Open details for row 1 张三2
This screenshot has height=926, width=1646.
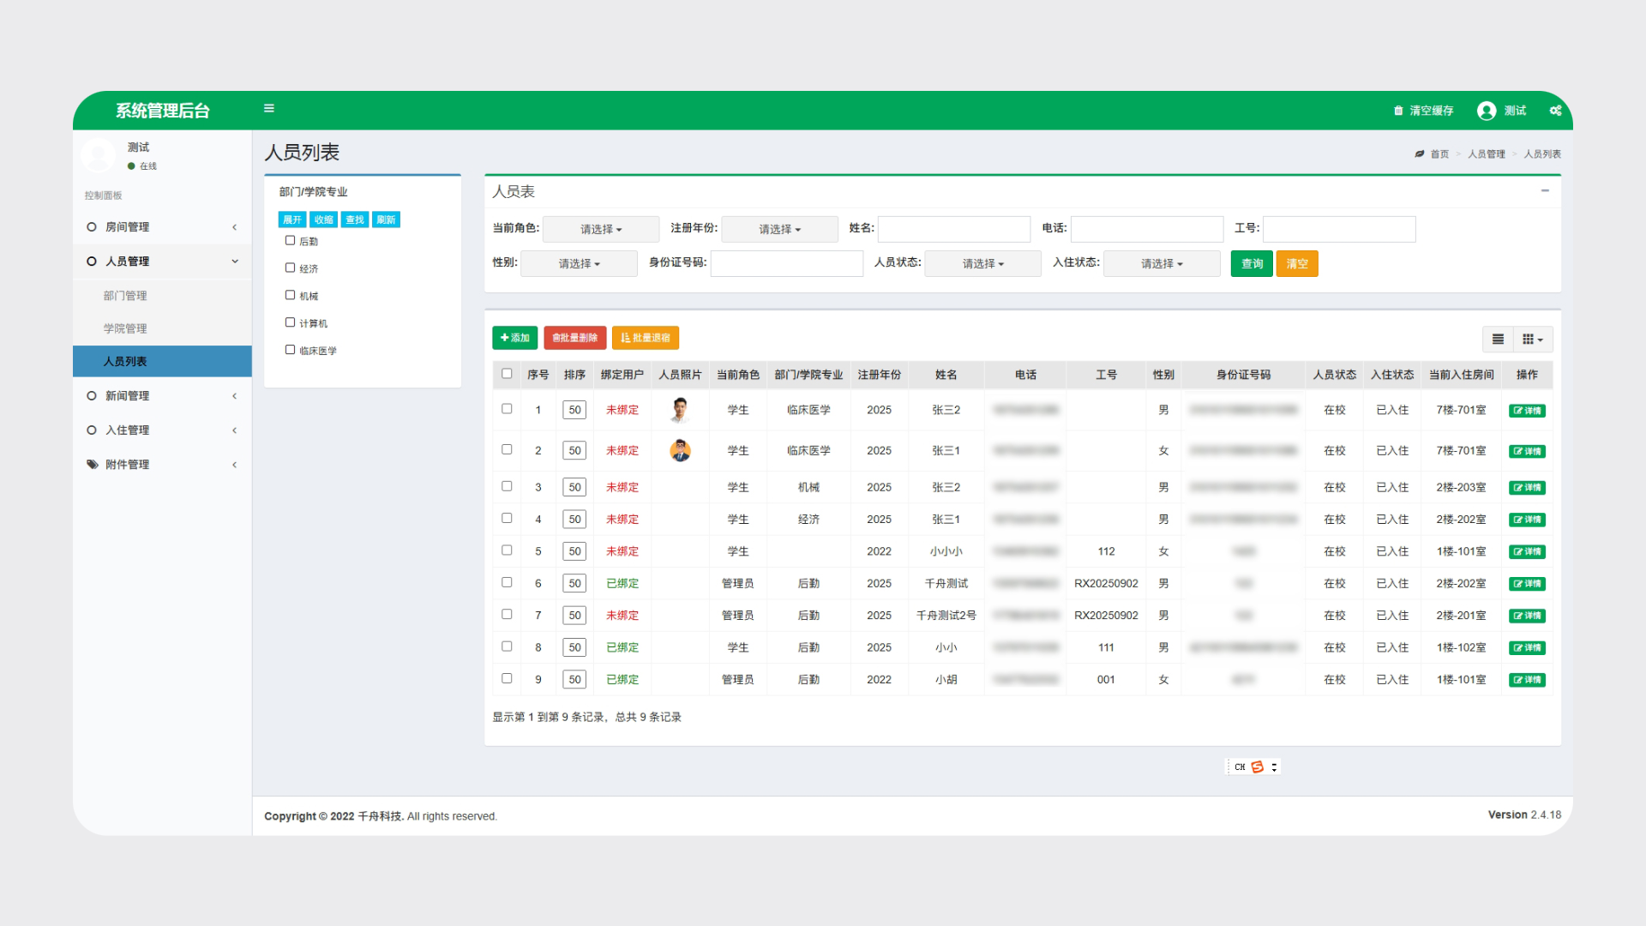[x=1527, y=411]
